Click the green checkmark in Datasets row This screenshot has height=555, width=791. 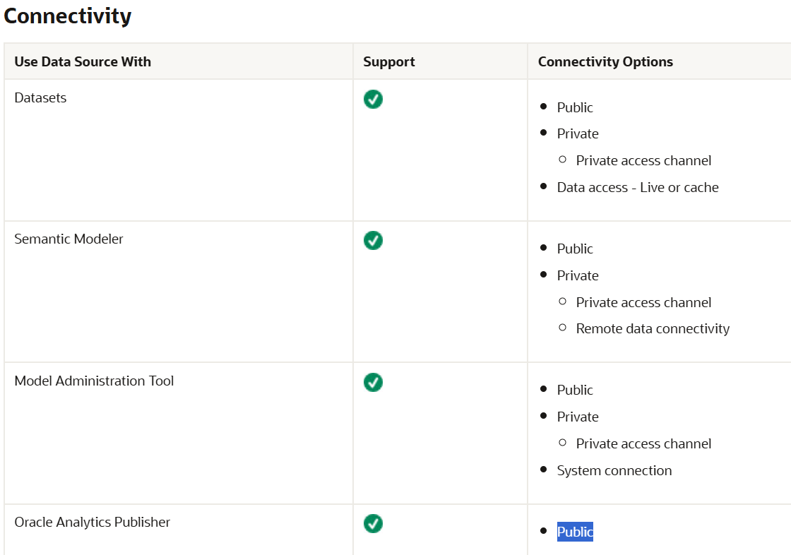[x=373, y=100]
